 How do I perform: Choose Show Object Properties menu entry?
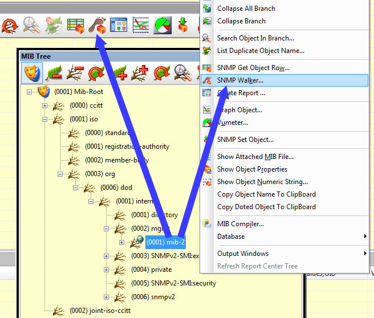click(284, 169)
